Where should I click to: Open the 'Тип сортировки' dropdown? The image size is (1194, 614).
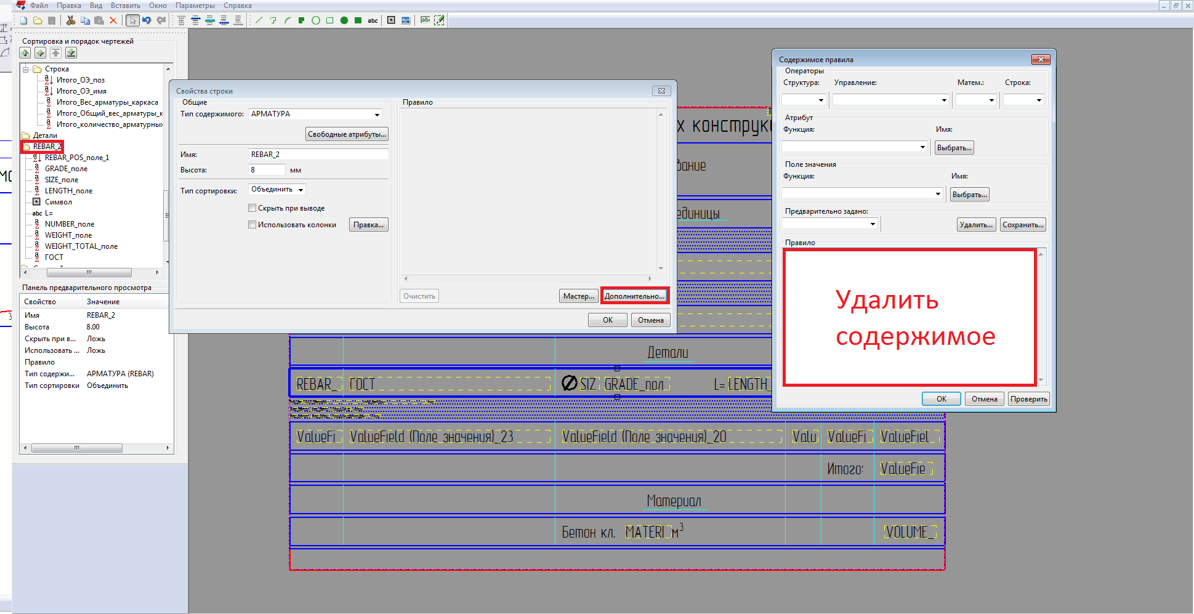point(301,190)
